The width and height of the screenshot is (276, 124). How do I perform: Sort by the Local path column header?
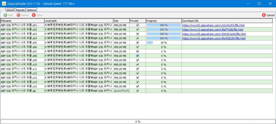coord(79,21)
